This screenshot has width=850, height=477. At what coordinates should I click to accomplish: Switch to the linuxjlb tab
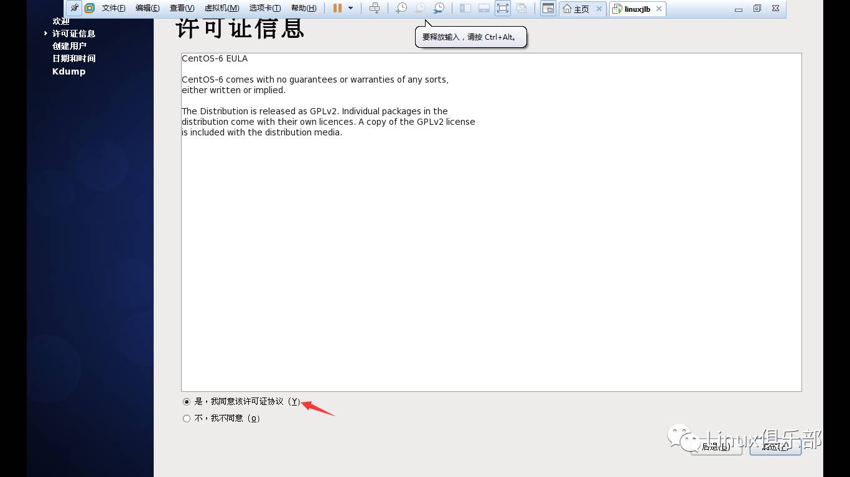[632, 9]
